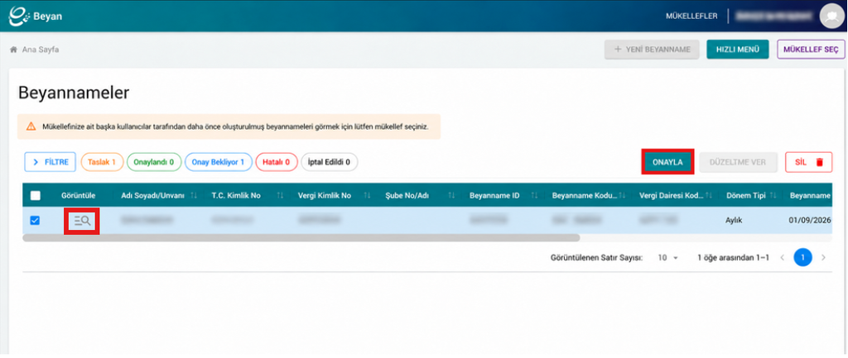The width and height of the screenshot is (848, 358).
Task: Click the MÜKELLEF SEÇ button
Action: 810,49
